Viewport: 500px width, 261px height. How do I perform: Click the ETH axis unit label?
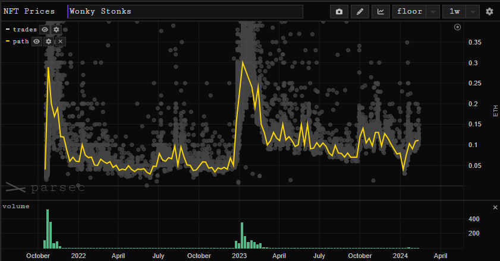[495, 111]
